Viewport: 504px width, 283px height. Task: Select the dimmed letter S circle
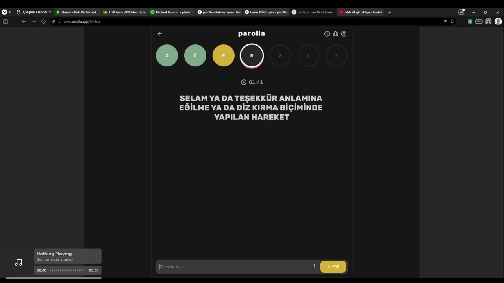pos(280,55)
